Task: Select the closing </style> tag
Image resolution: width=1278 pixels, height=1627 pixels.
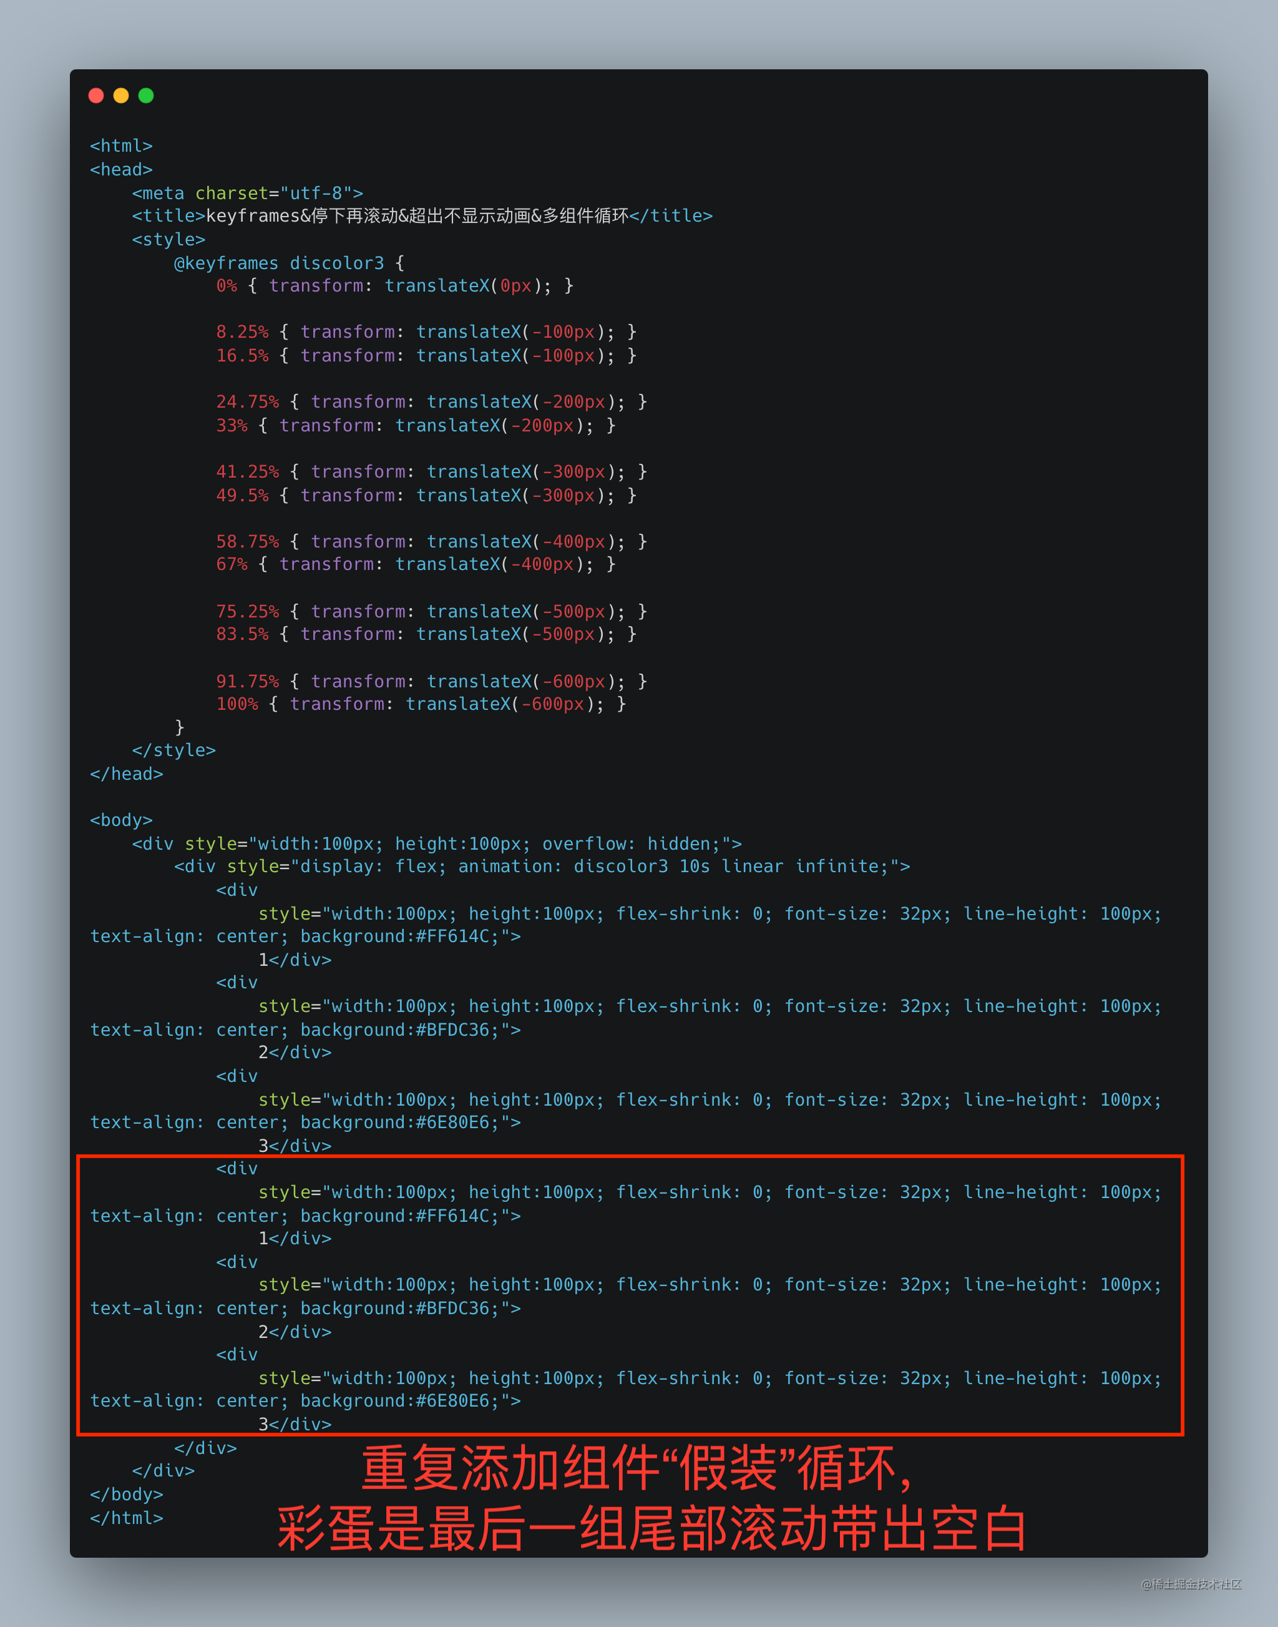Action: click(x=173, y=750)
